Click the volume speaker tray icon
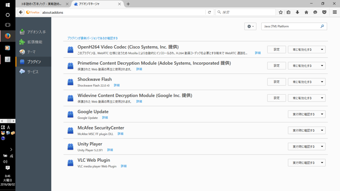Image resolution: width=340 pixels, height=191 pixels. point(5,161)
